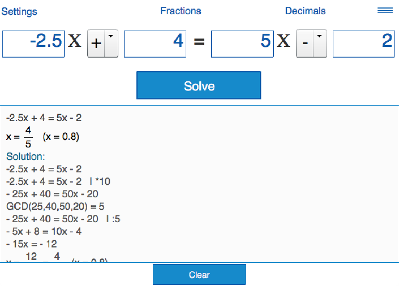
Task: Focus the right constant field containing 2
Action: pos(364,44)
